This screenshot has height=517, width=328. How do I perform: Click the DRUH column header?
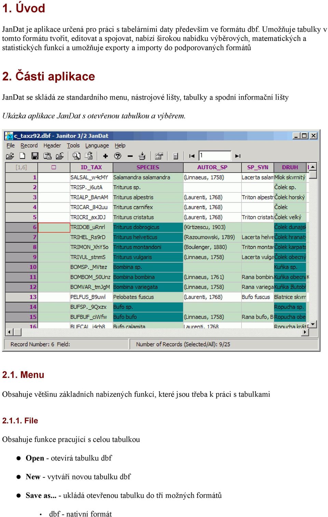tap(290, 167)
